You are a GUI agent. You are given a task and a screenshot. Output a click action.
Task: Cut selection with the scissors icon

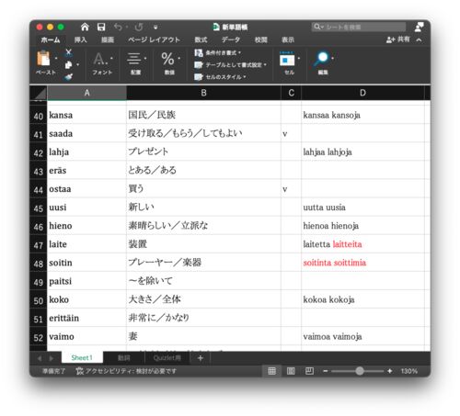(69, 52)
